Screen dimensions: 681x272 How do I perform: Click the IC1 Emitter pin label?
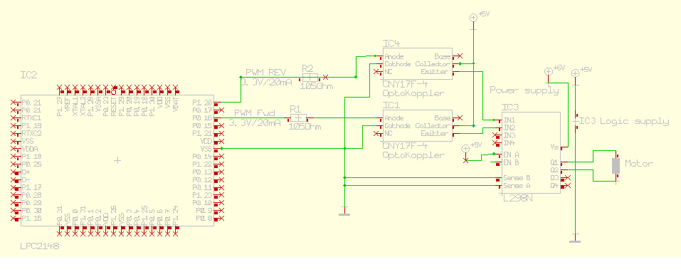436,134
